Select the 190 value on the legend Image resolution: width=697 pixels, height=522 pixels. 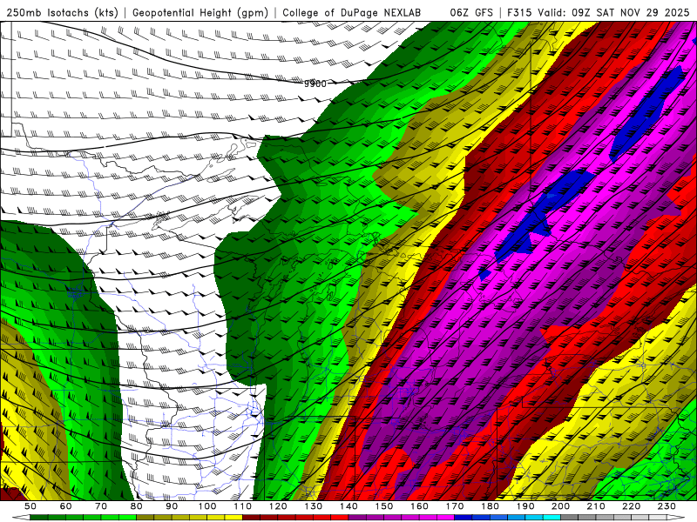(x=525, y=506)
